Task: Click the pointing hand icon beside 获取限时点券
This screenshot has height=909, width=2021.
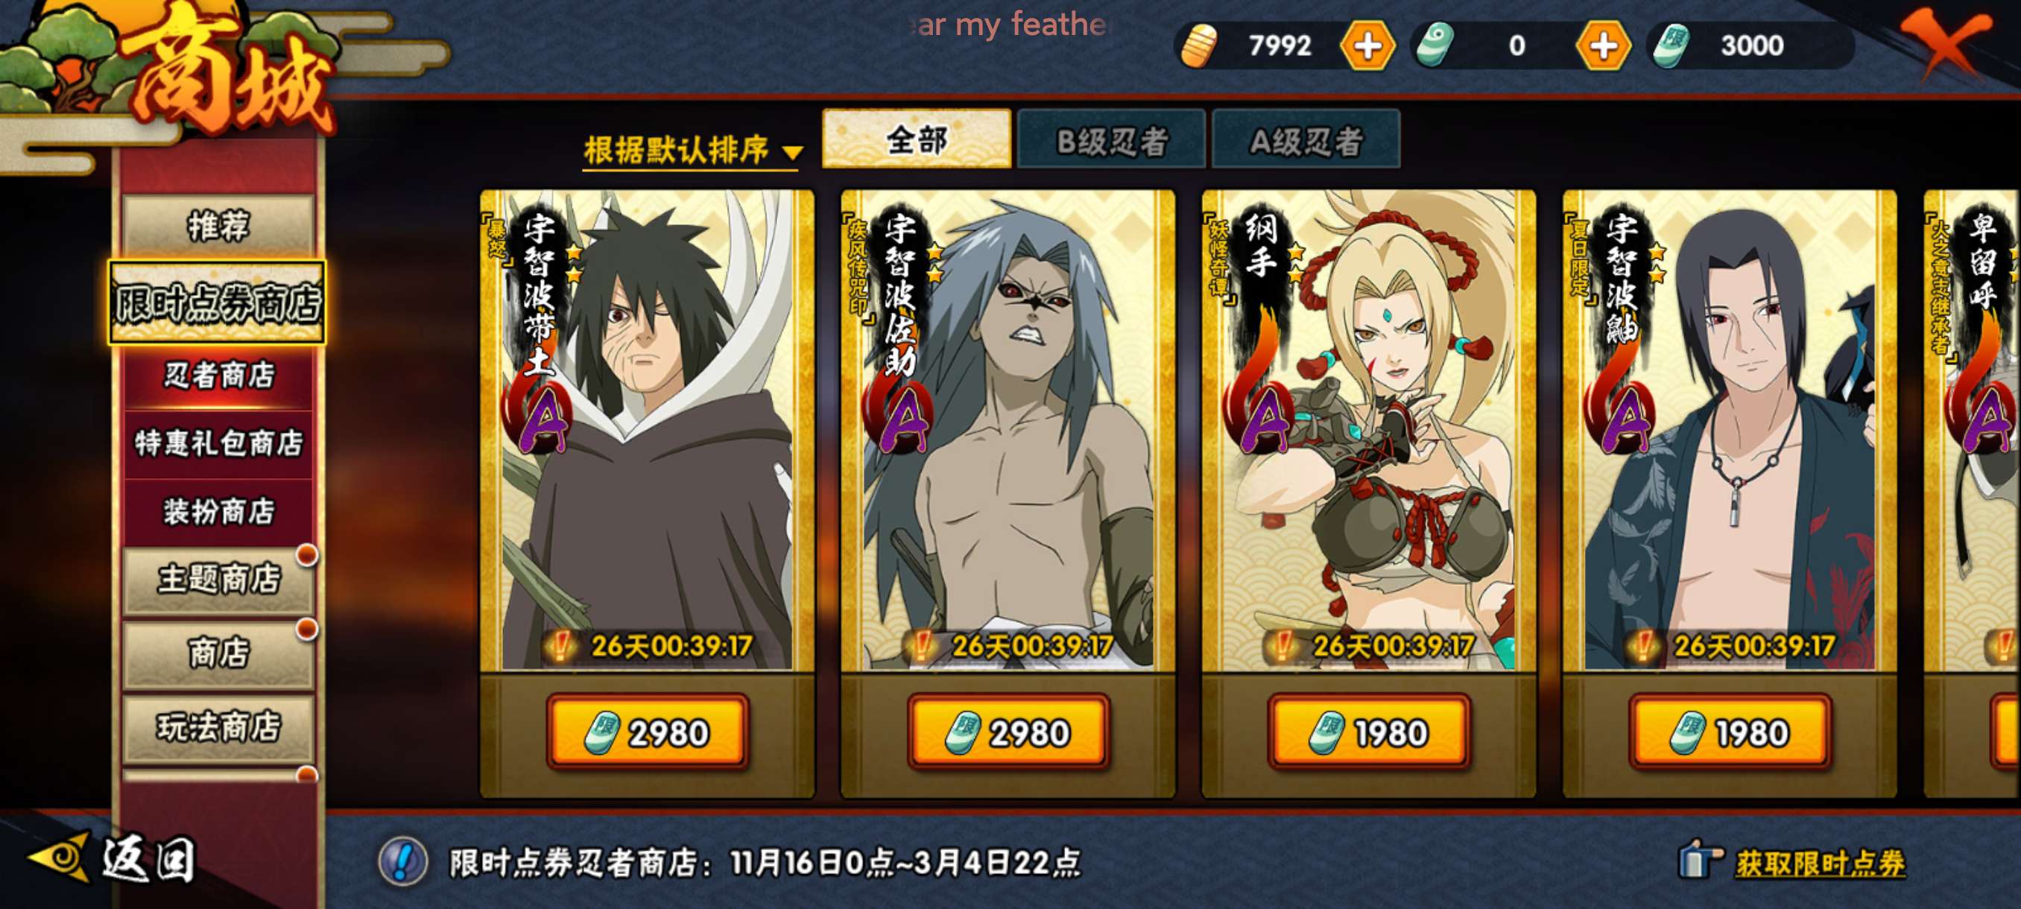Action: click(1699, 860)
